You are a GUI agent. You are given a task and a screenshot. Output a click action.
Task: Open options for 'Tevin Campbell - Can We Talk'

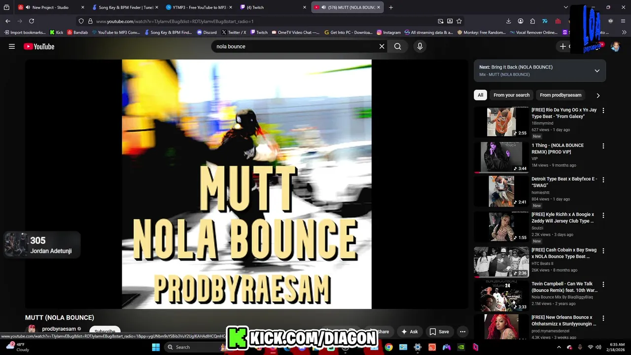point(603,284)
